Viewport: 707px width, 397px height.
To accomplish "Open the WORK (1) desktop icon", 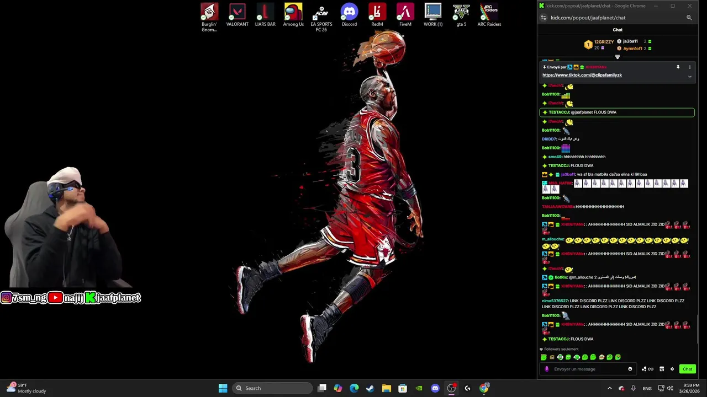I will coord(433,15).
